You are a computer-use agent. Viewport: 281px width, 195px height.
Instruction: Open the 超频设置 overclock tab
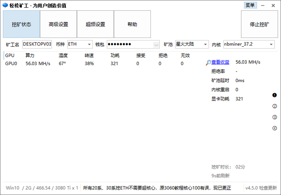tap(95, 24)
